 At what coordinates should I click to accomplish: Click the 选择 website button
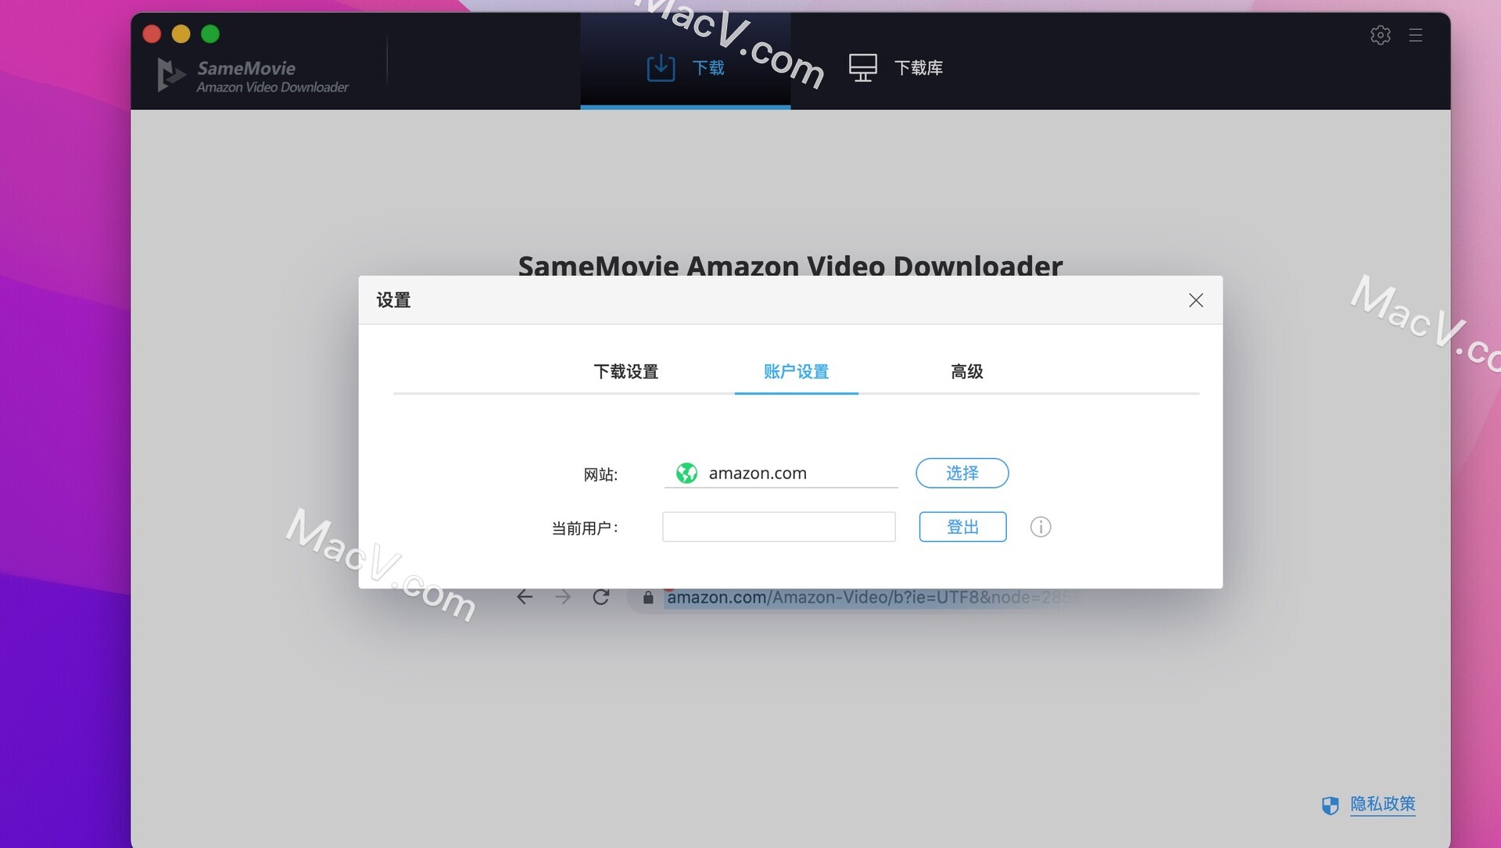[x=962, y=473]
